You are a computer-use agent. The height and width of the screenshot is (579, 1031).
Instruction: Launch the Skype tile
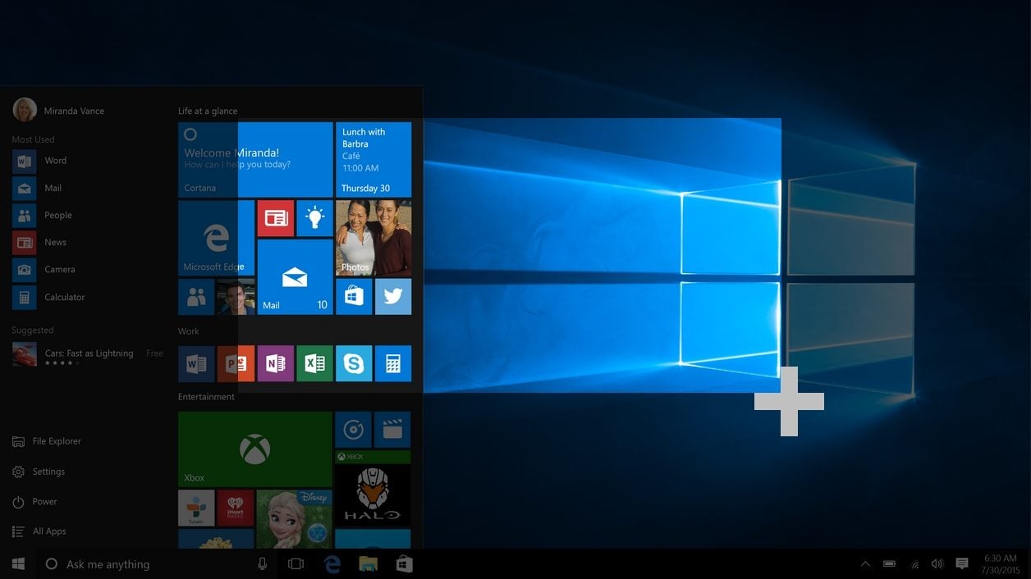[x=354, y=363]
